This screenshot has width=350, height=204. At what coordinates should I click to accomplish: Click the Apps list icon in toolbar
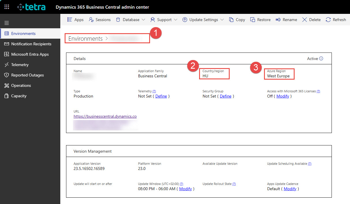point(70,20)
